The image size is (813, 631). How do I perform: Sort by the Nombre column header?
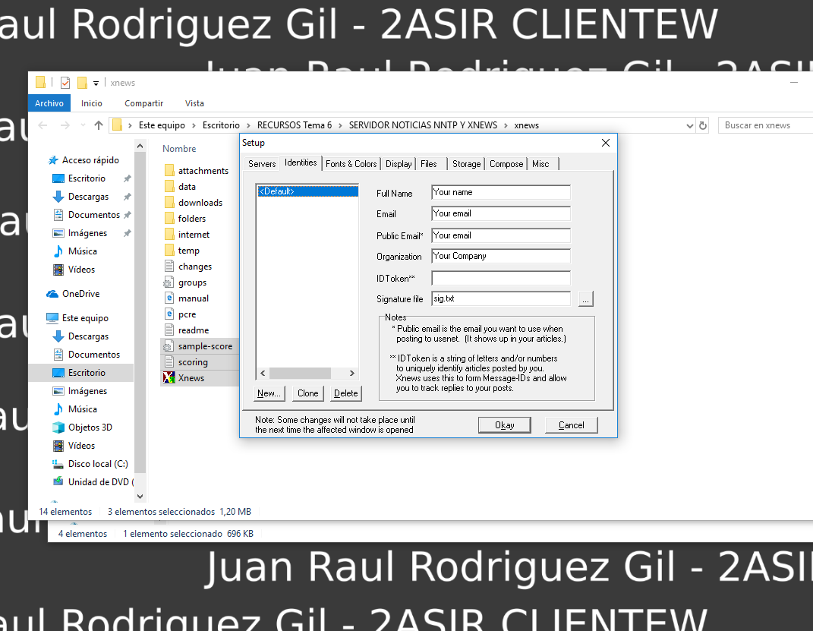coord(179,149)
